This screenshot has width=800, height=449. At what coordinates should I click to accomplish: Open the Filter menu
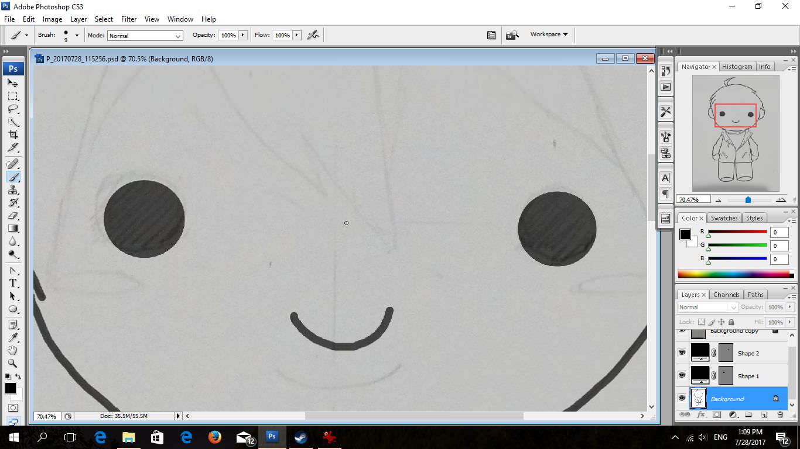click(x=129, y=19)
